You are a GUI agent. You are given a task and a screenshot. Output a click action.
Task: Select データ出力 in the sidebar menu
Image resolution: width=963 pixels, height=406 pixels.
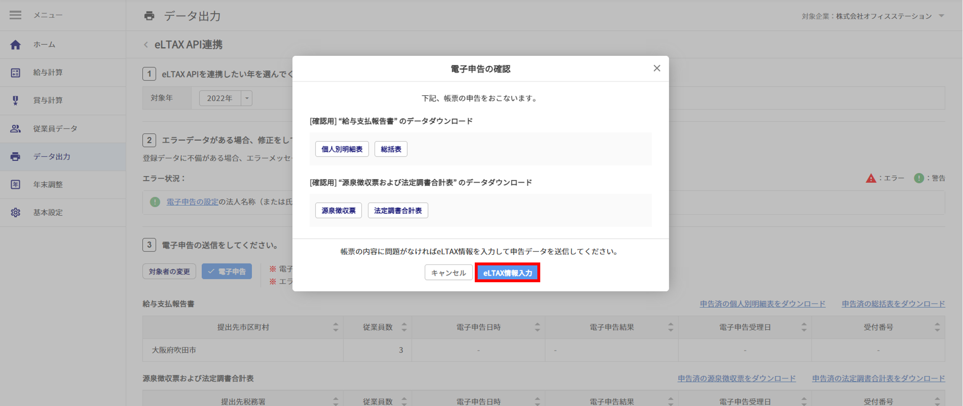pyautogui.click(x=63, y=157)
